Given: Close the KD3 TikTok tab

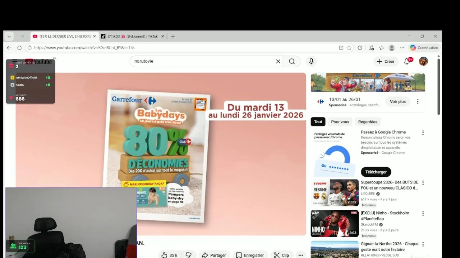Looking at the screenshot, I should pos(162,36).
